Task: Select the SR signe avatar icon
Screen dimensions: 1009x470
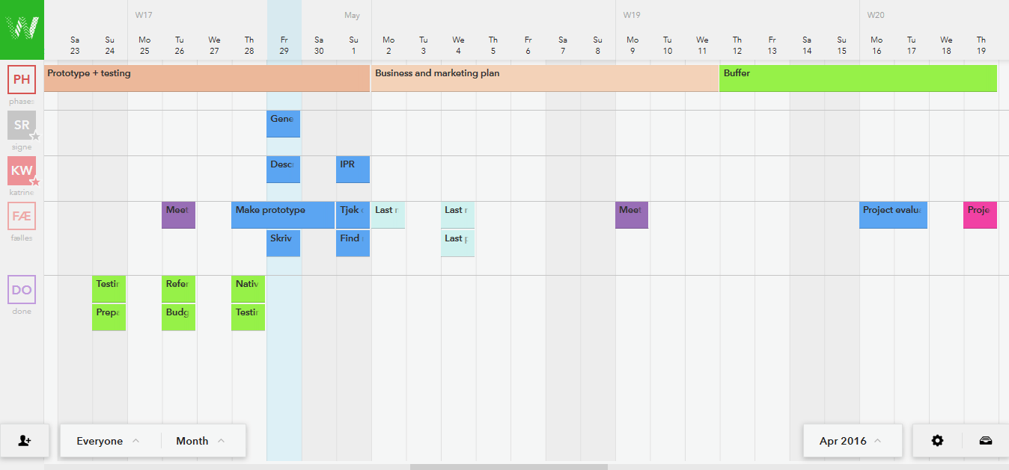Action: pos(22,125)
